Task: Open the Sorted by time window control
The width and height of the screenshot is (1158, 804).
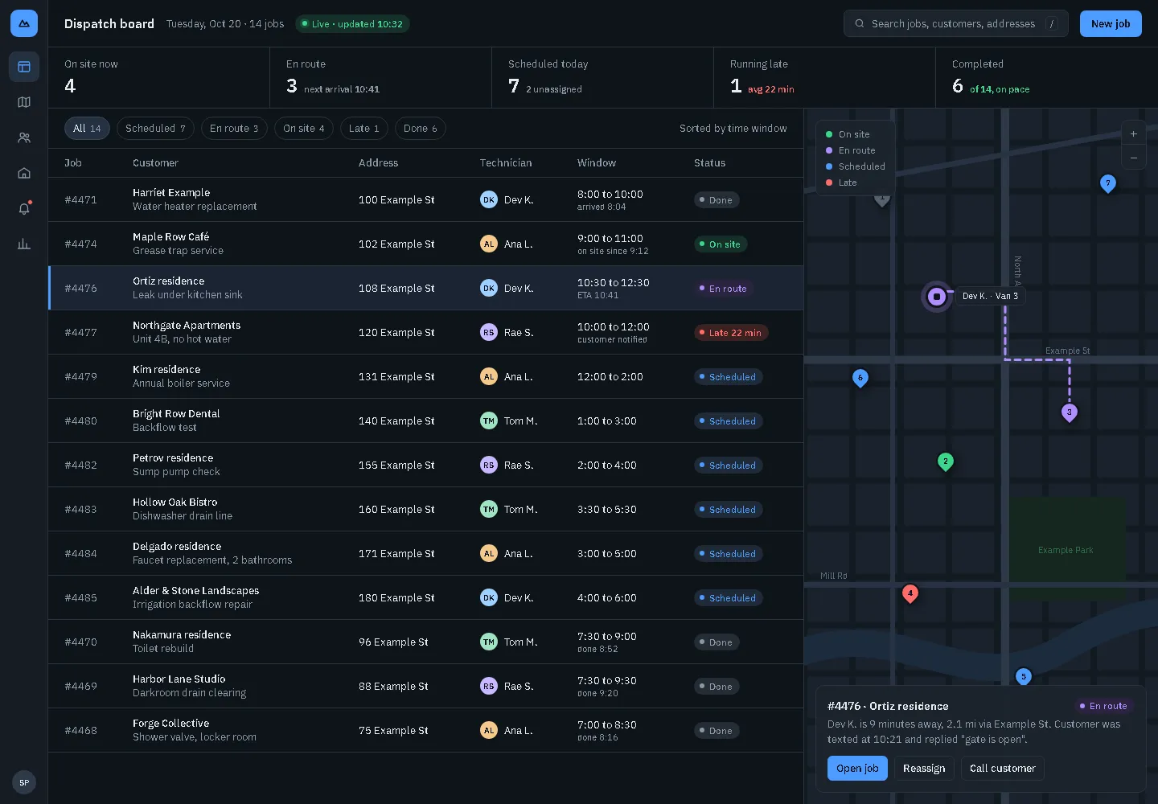Action: [x=733, y=129]
